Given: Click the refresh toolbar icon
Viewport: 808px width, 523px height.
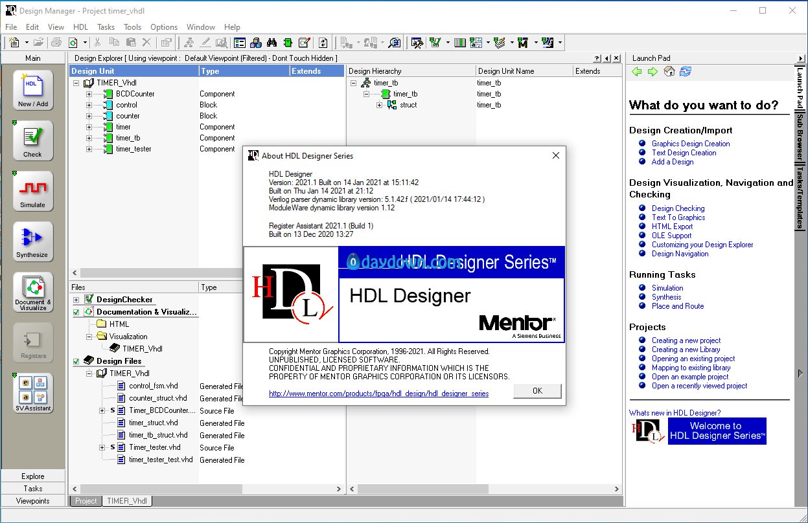Looking at the screenshot, I should (x=323, y=43).
